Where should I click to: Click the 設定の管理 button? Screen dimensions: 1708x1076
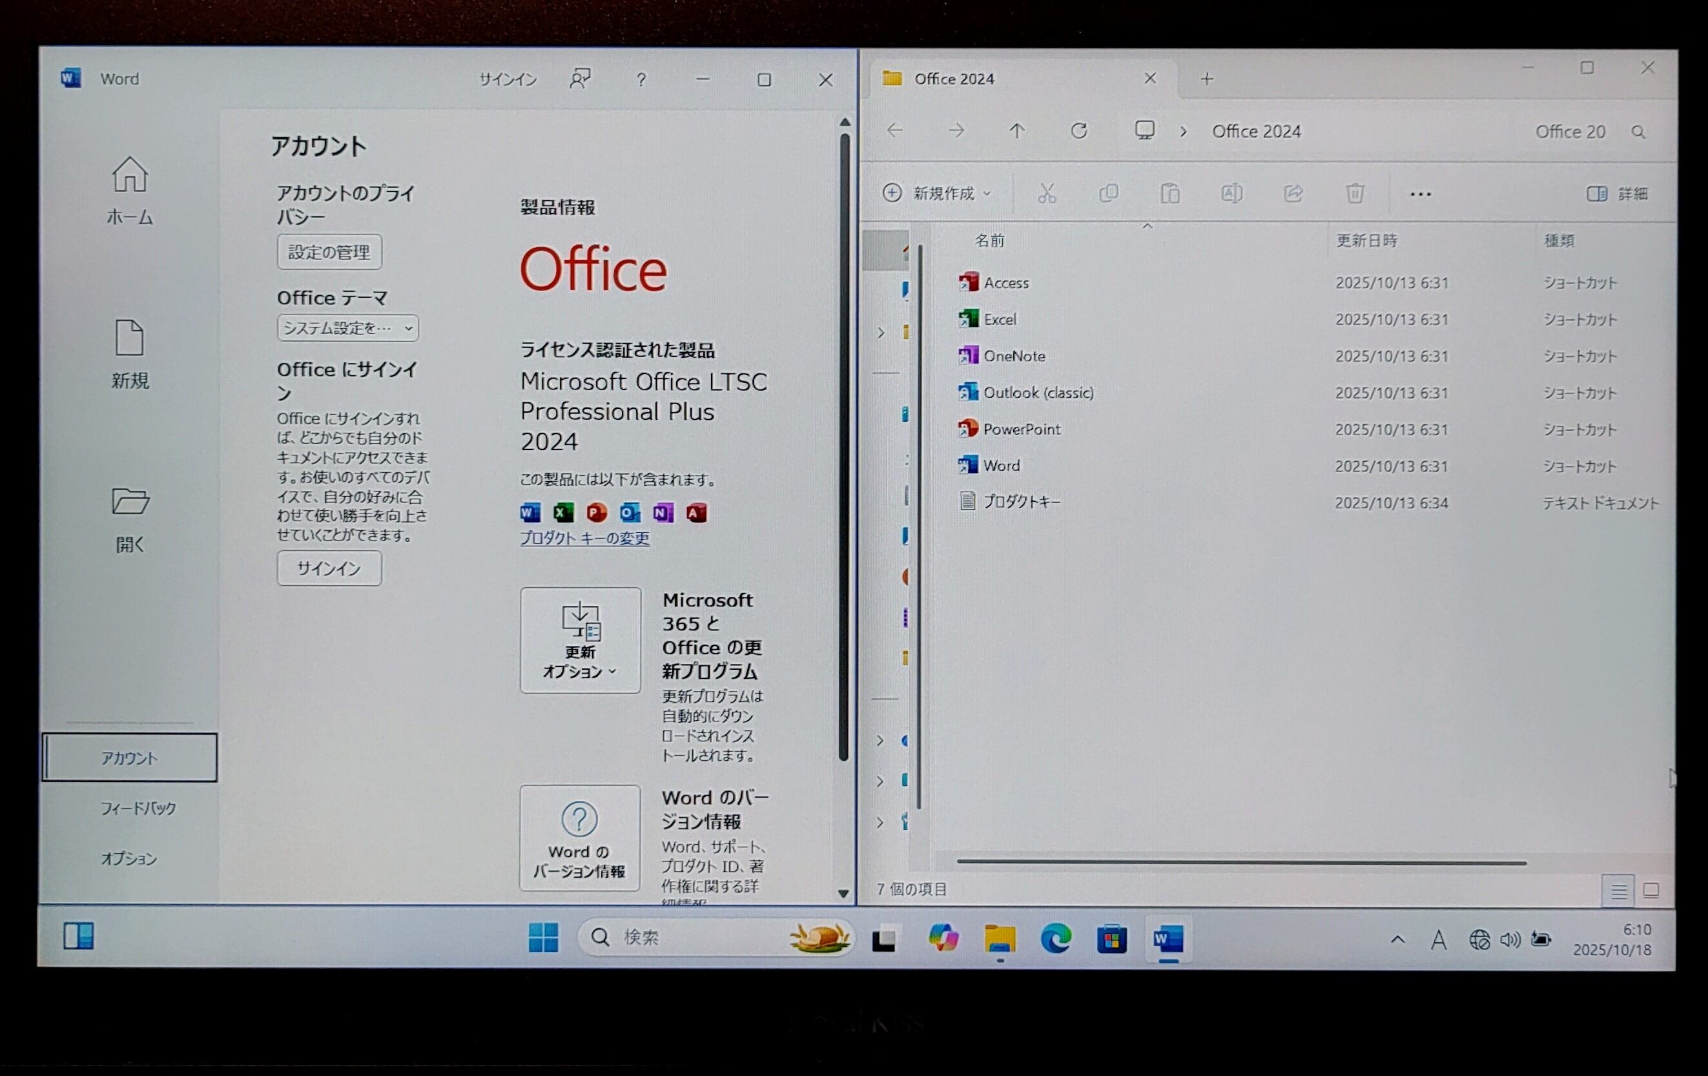coord(329,253)
